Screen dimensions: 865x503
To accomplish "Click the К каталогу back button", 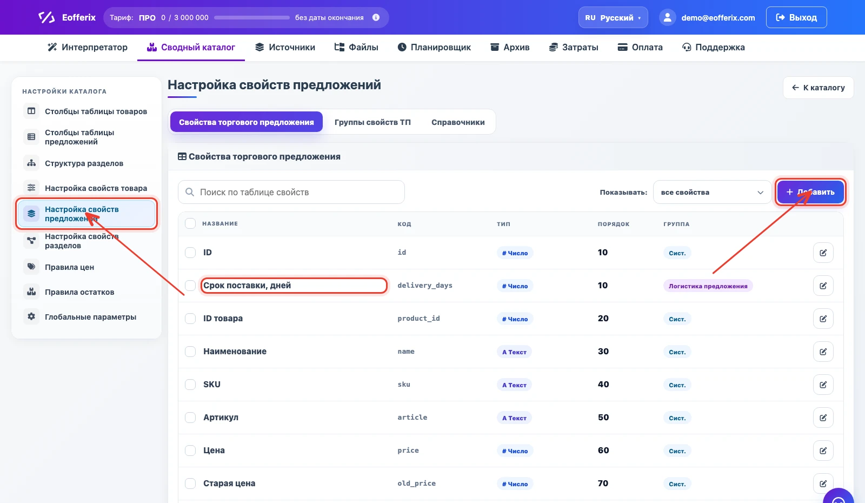I will coord(819,88).
